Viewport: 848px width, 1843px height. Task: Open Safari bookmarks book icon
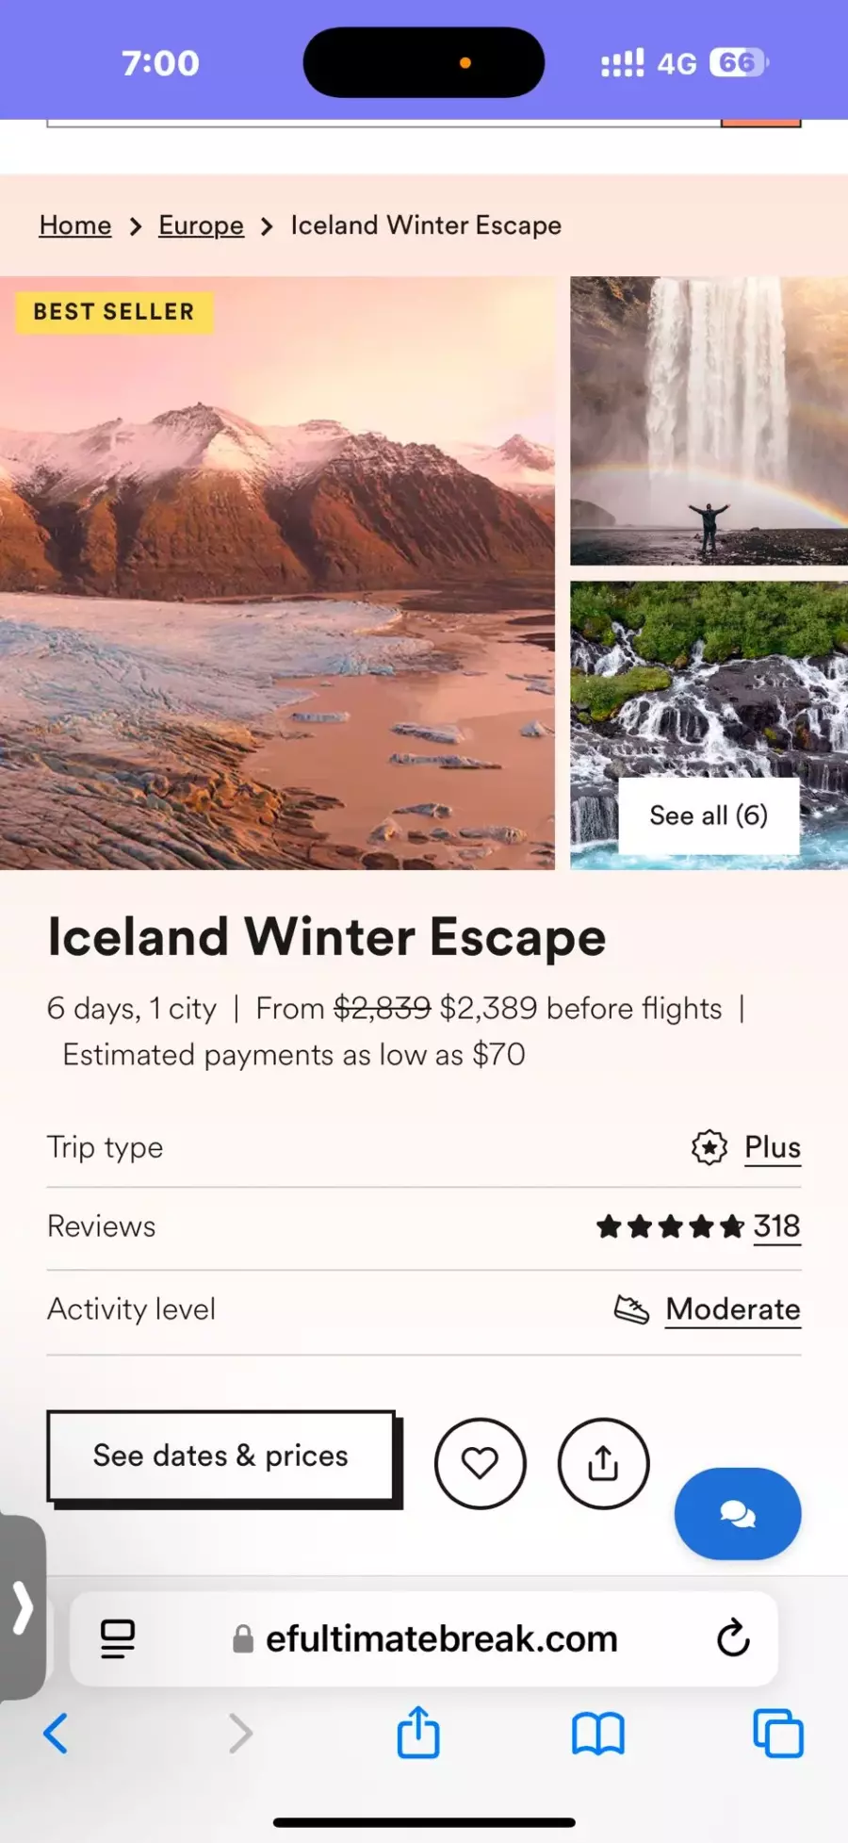[x=598, y=1733]
